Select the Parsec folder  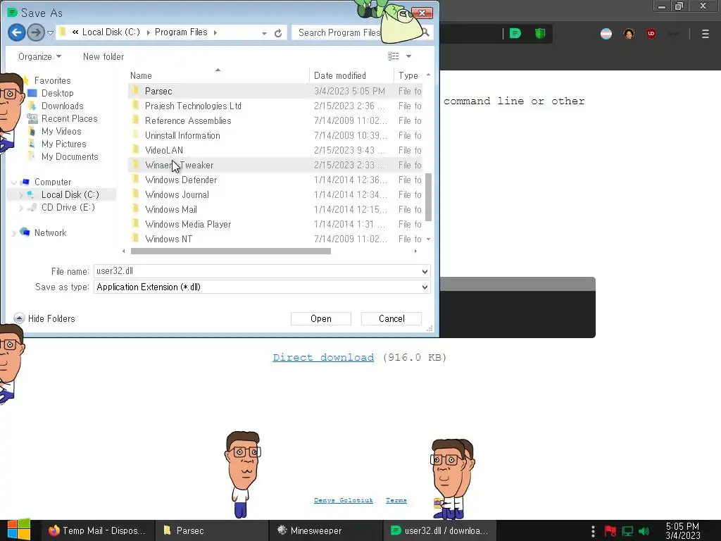[x=158, y=91]
